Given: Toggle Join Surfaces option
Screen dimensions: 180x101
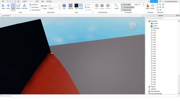Looking at the screenshot, I should click(35, 10).
